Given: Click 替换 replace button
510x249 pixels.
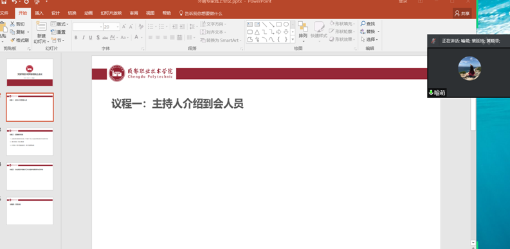Looking at the screenshot, I should 370,31.
